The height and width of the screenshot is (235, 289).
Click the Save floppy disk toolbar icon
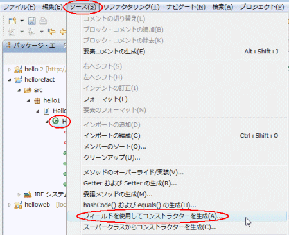coord(31,21)
